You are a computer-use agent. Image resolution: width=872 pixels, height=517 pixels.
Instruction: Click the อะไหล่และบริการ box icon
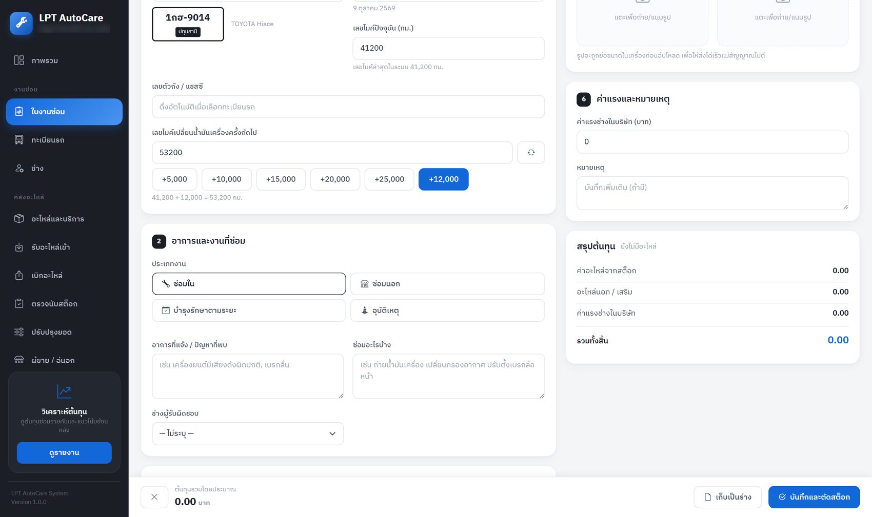19,219
